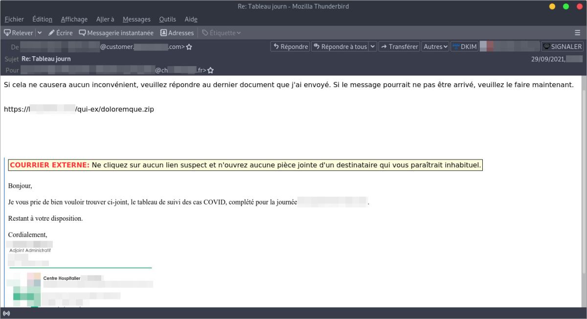Click the DKIM verification button

pos(464,46)
